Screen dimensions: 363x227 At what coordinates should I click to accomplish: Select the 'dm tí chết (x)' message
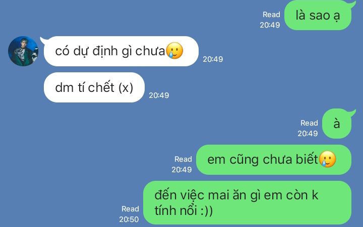tap(94, 87)
